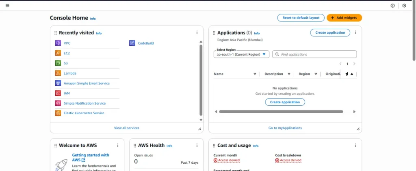Click the CodeBuild service icon
416x171 pixels.
[x=132, y=43]
